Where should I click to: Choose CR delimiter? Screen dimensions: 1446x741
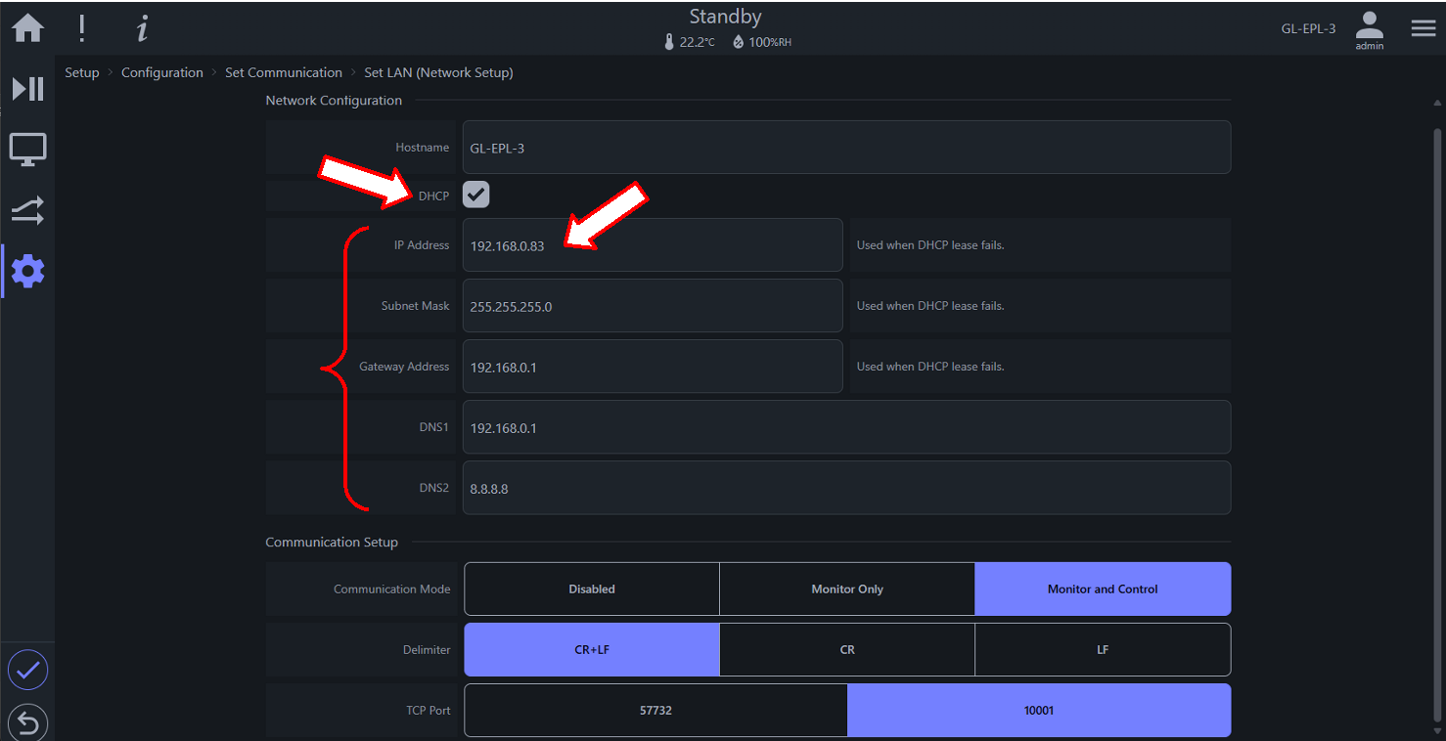click(847, 649)
